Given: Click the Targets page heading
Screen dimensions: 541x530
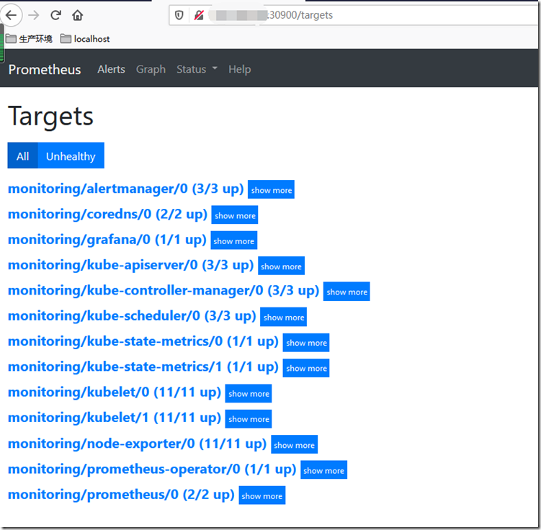Looking at the screenshot, I should [50, 117].
